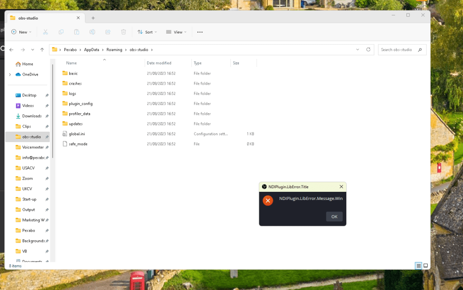Expand address bar history dropdown

click(358, 50)
